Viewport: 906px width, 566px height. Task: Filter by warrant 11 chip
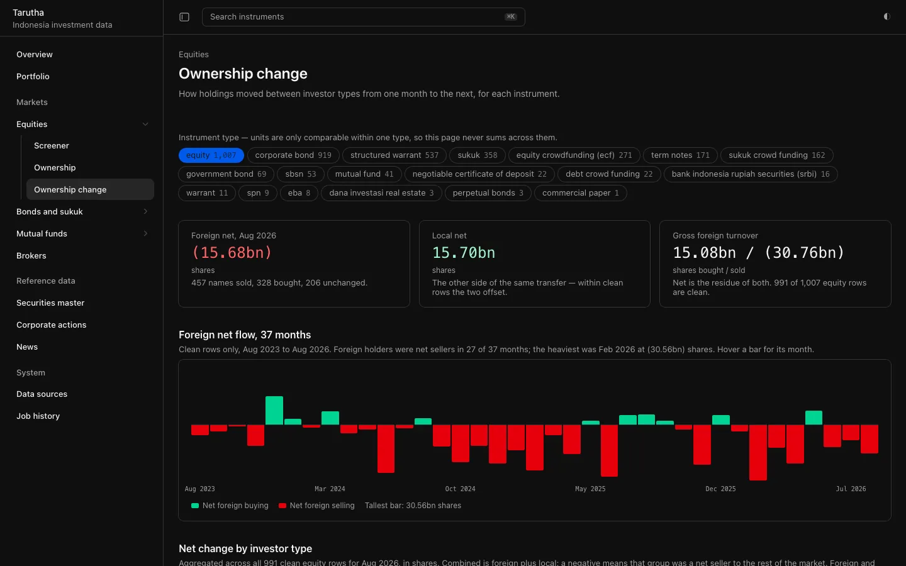[x=207, y=193]
